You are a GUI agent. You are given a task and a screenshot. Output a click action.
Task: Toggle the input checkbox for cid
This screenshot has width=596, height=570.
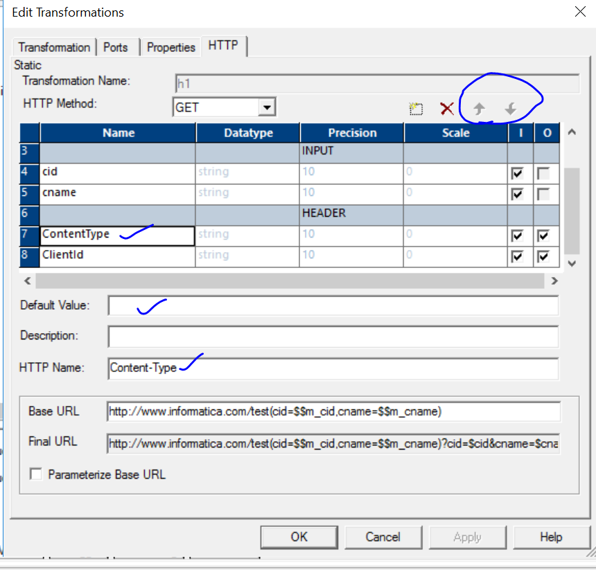517,173
